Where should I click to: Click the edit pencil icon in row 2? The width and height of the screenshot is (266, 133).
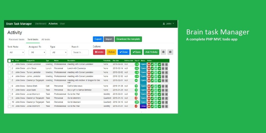pos(152,68)
